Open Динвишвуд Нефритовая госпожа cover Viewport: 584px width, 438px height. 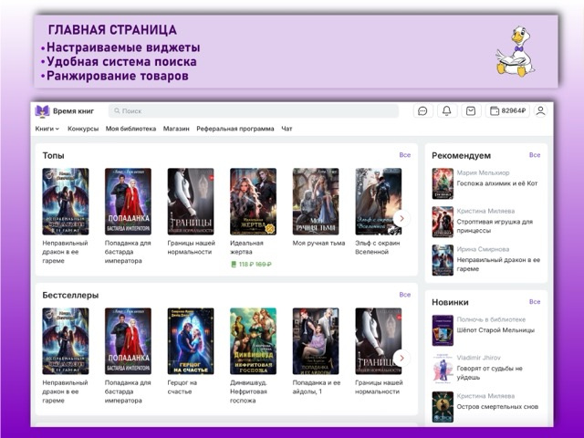coord(254,341)
